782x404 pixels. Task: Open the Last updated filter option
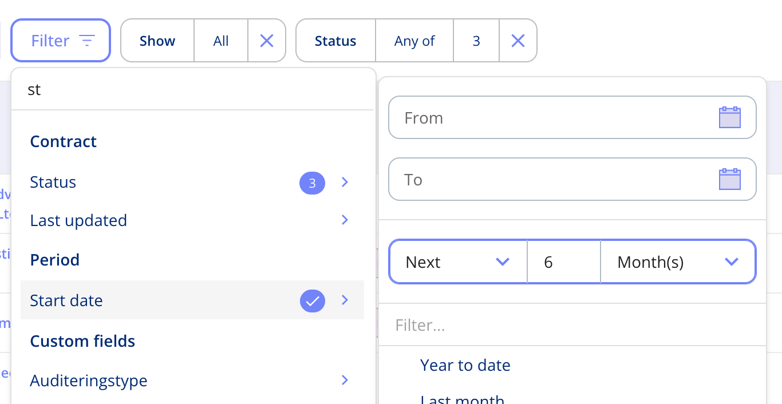(x=192, y=220)
